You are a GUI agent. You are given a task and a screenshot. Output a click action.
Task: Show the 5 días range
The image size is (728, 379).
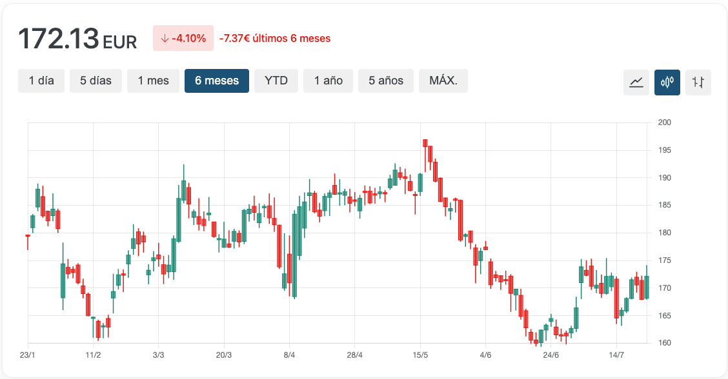click(96, 81)
